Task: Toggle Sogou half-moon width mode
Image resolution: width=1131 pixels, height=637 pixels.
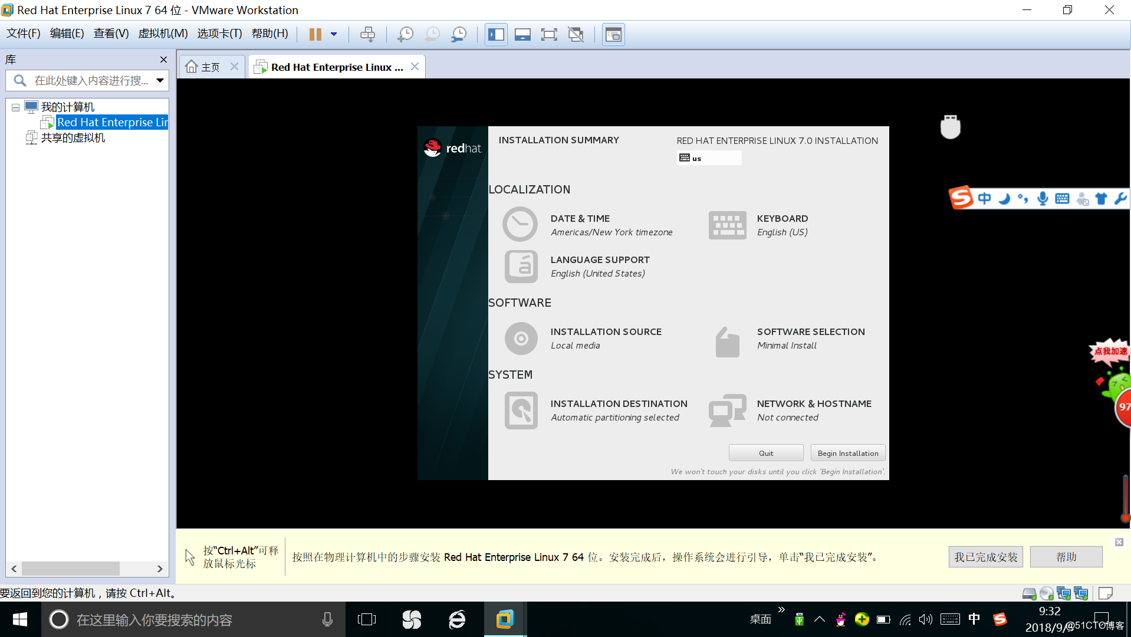Action: (1004, 198)
